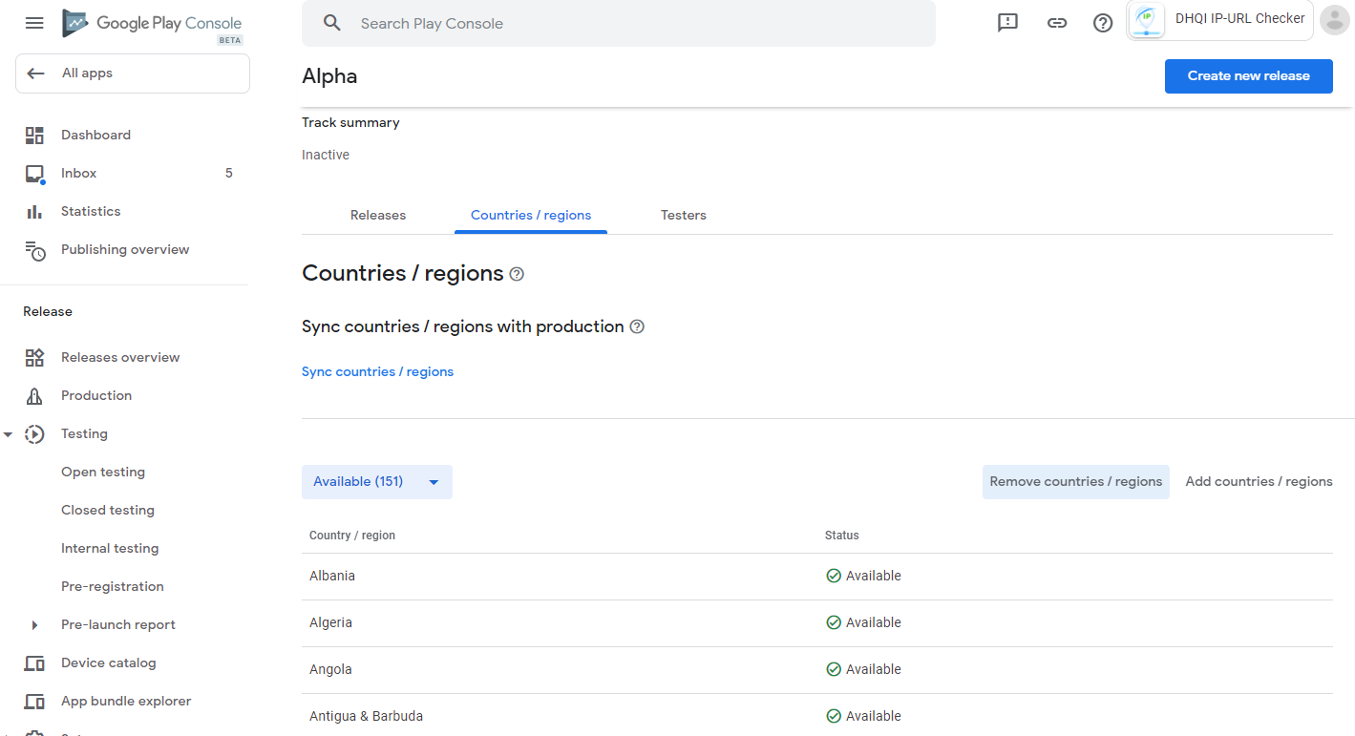
Task: Click help icon next to Sync with production
Action: (637, 326)
